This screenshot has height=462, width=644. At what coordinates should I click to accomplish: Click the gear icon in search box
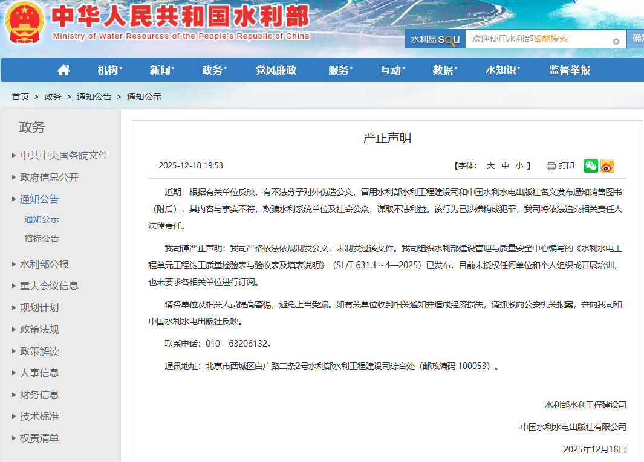coord(616,42)
